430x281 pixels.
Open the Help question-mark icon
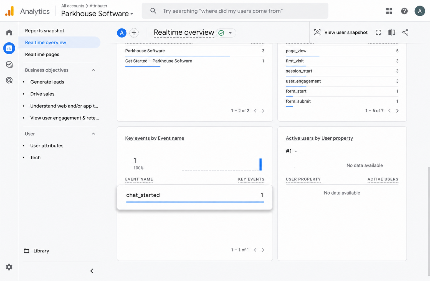click(404, 11)
